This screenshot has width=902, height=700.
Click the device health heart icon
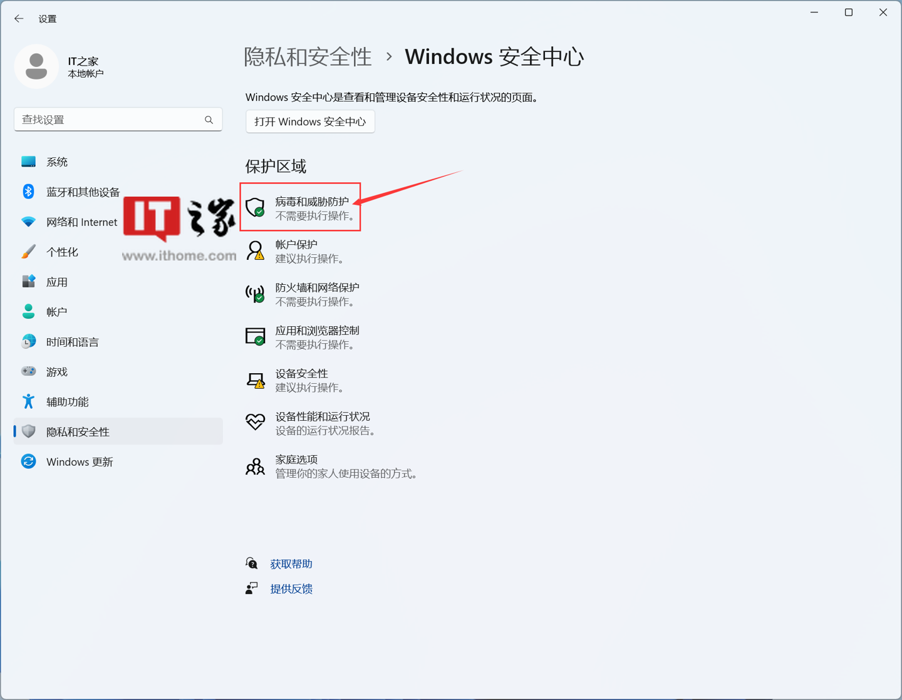click(x=255, y=422)
